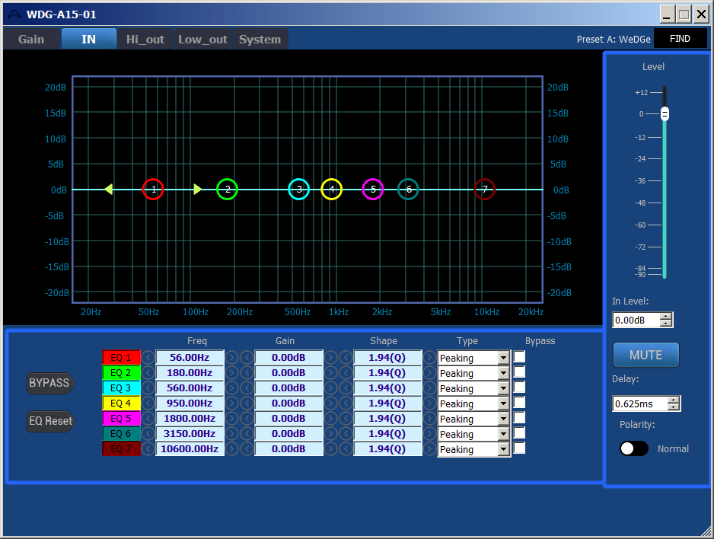Click the left-pointing high-pass filter marker
714x539 pixels.
tap(108, 189)
